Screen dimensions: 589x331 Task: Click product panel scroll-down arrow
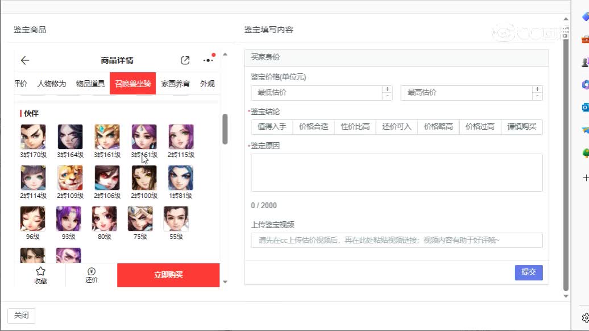tap(225, 282)
